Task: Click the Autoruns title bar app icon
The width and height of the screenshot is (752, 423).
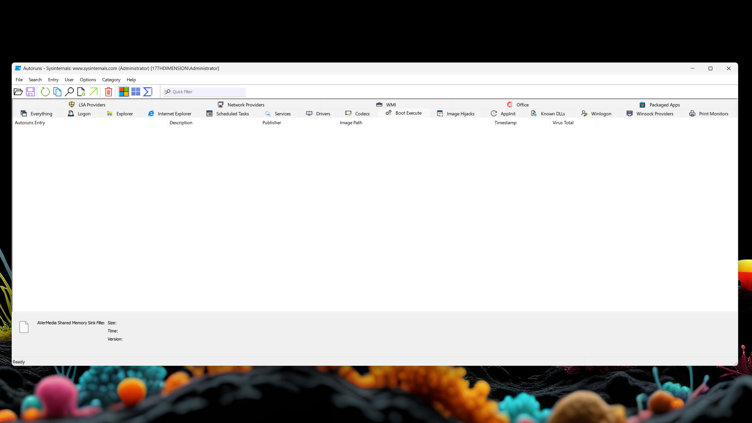Action: (x=18, y=68)
